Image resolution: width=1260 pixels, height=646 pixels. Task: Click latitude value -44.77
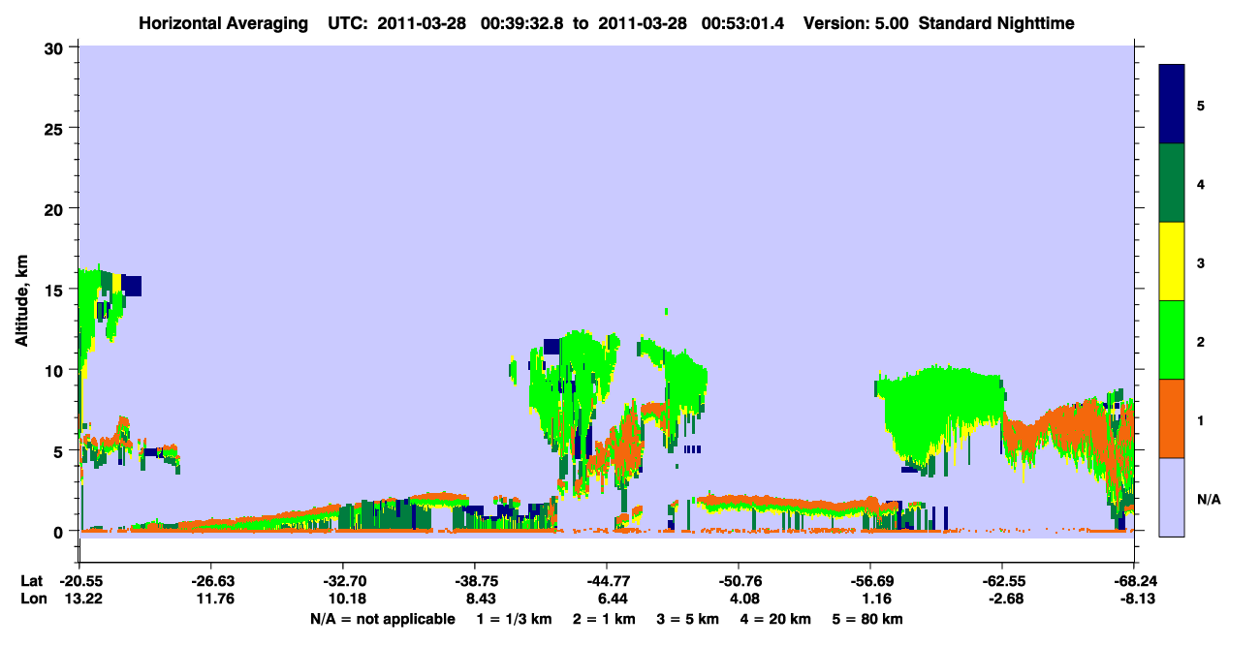[607, 581]
